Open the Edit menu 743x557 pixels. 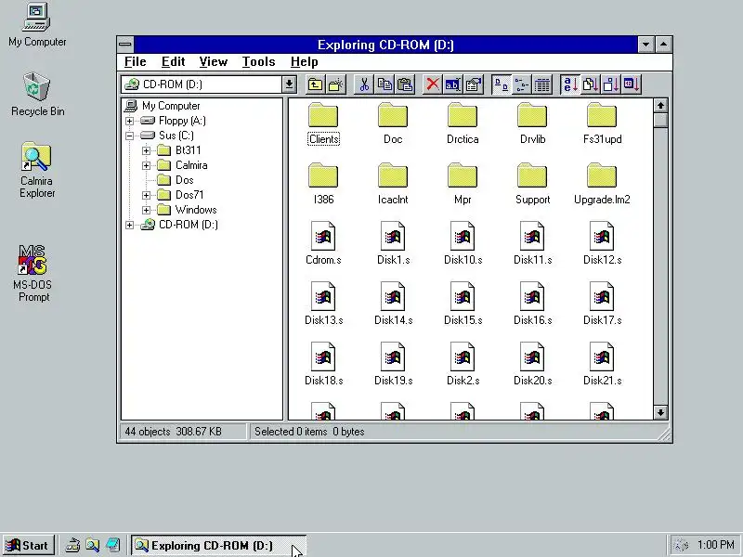[x=173, y=62]
